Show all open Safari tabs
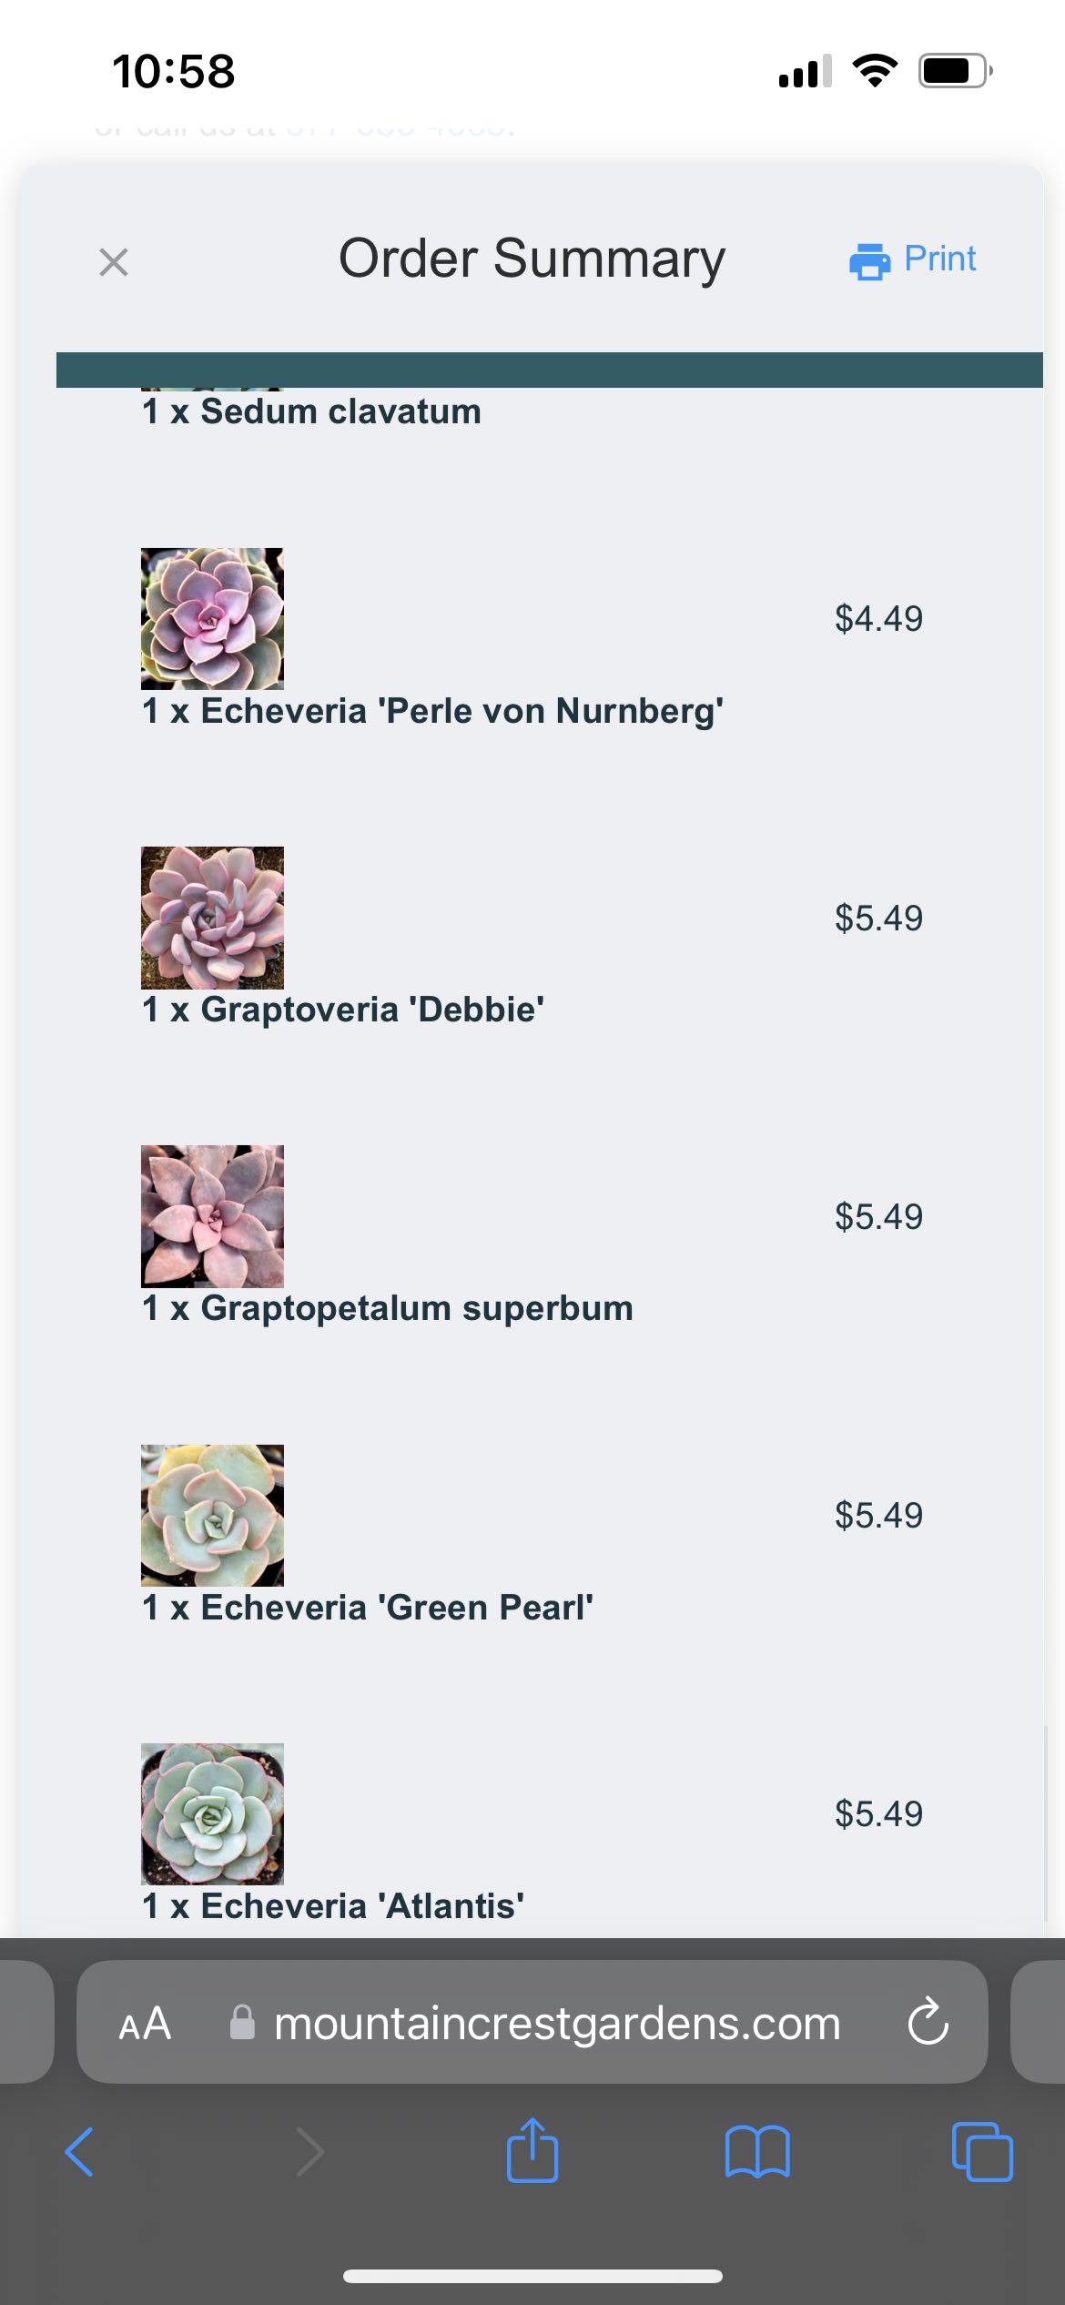The image size is (1065, 2305). click(x=981, y=2152)
